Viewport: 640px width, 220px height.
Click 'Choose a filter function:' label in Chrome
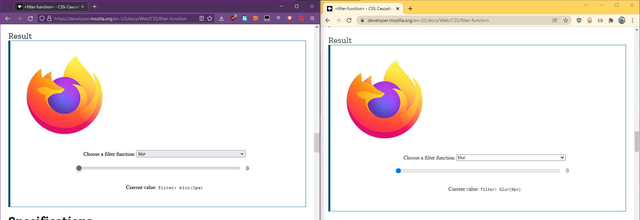tap(429, 158)
